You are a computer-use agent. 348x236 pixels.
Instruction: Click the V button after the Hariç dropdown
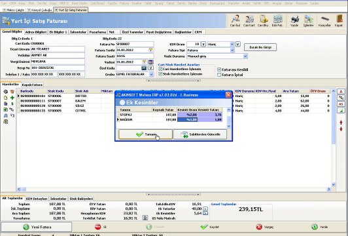(237, 45)
